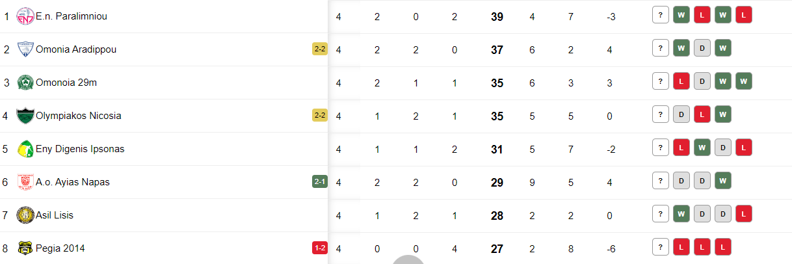Screen dimensions: 792x264
Task: Click the Omonia Aradippou club logo
Action: point(25,49)
